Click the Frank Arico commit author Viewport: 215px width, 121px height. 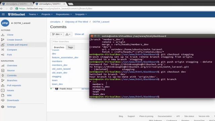point(66,89)
